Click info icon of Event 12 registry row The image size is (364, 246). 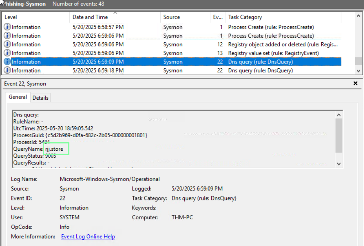coord(7,45)
